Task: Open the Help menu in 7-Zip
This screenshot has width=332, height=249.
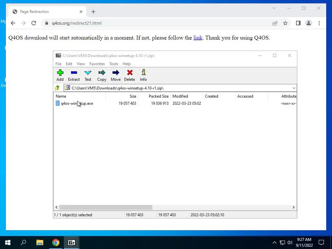Action: click(126, 64)
